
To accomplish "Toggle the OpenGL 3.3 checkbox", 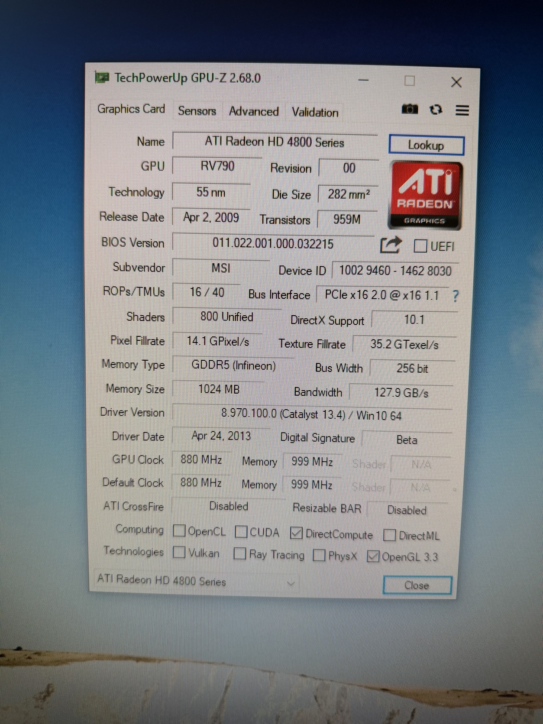I will pyautogui.click(x=373, y=556).
